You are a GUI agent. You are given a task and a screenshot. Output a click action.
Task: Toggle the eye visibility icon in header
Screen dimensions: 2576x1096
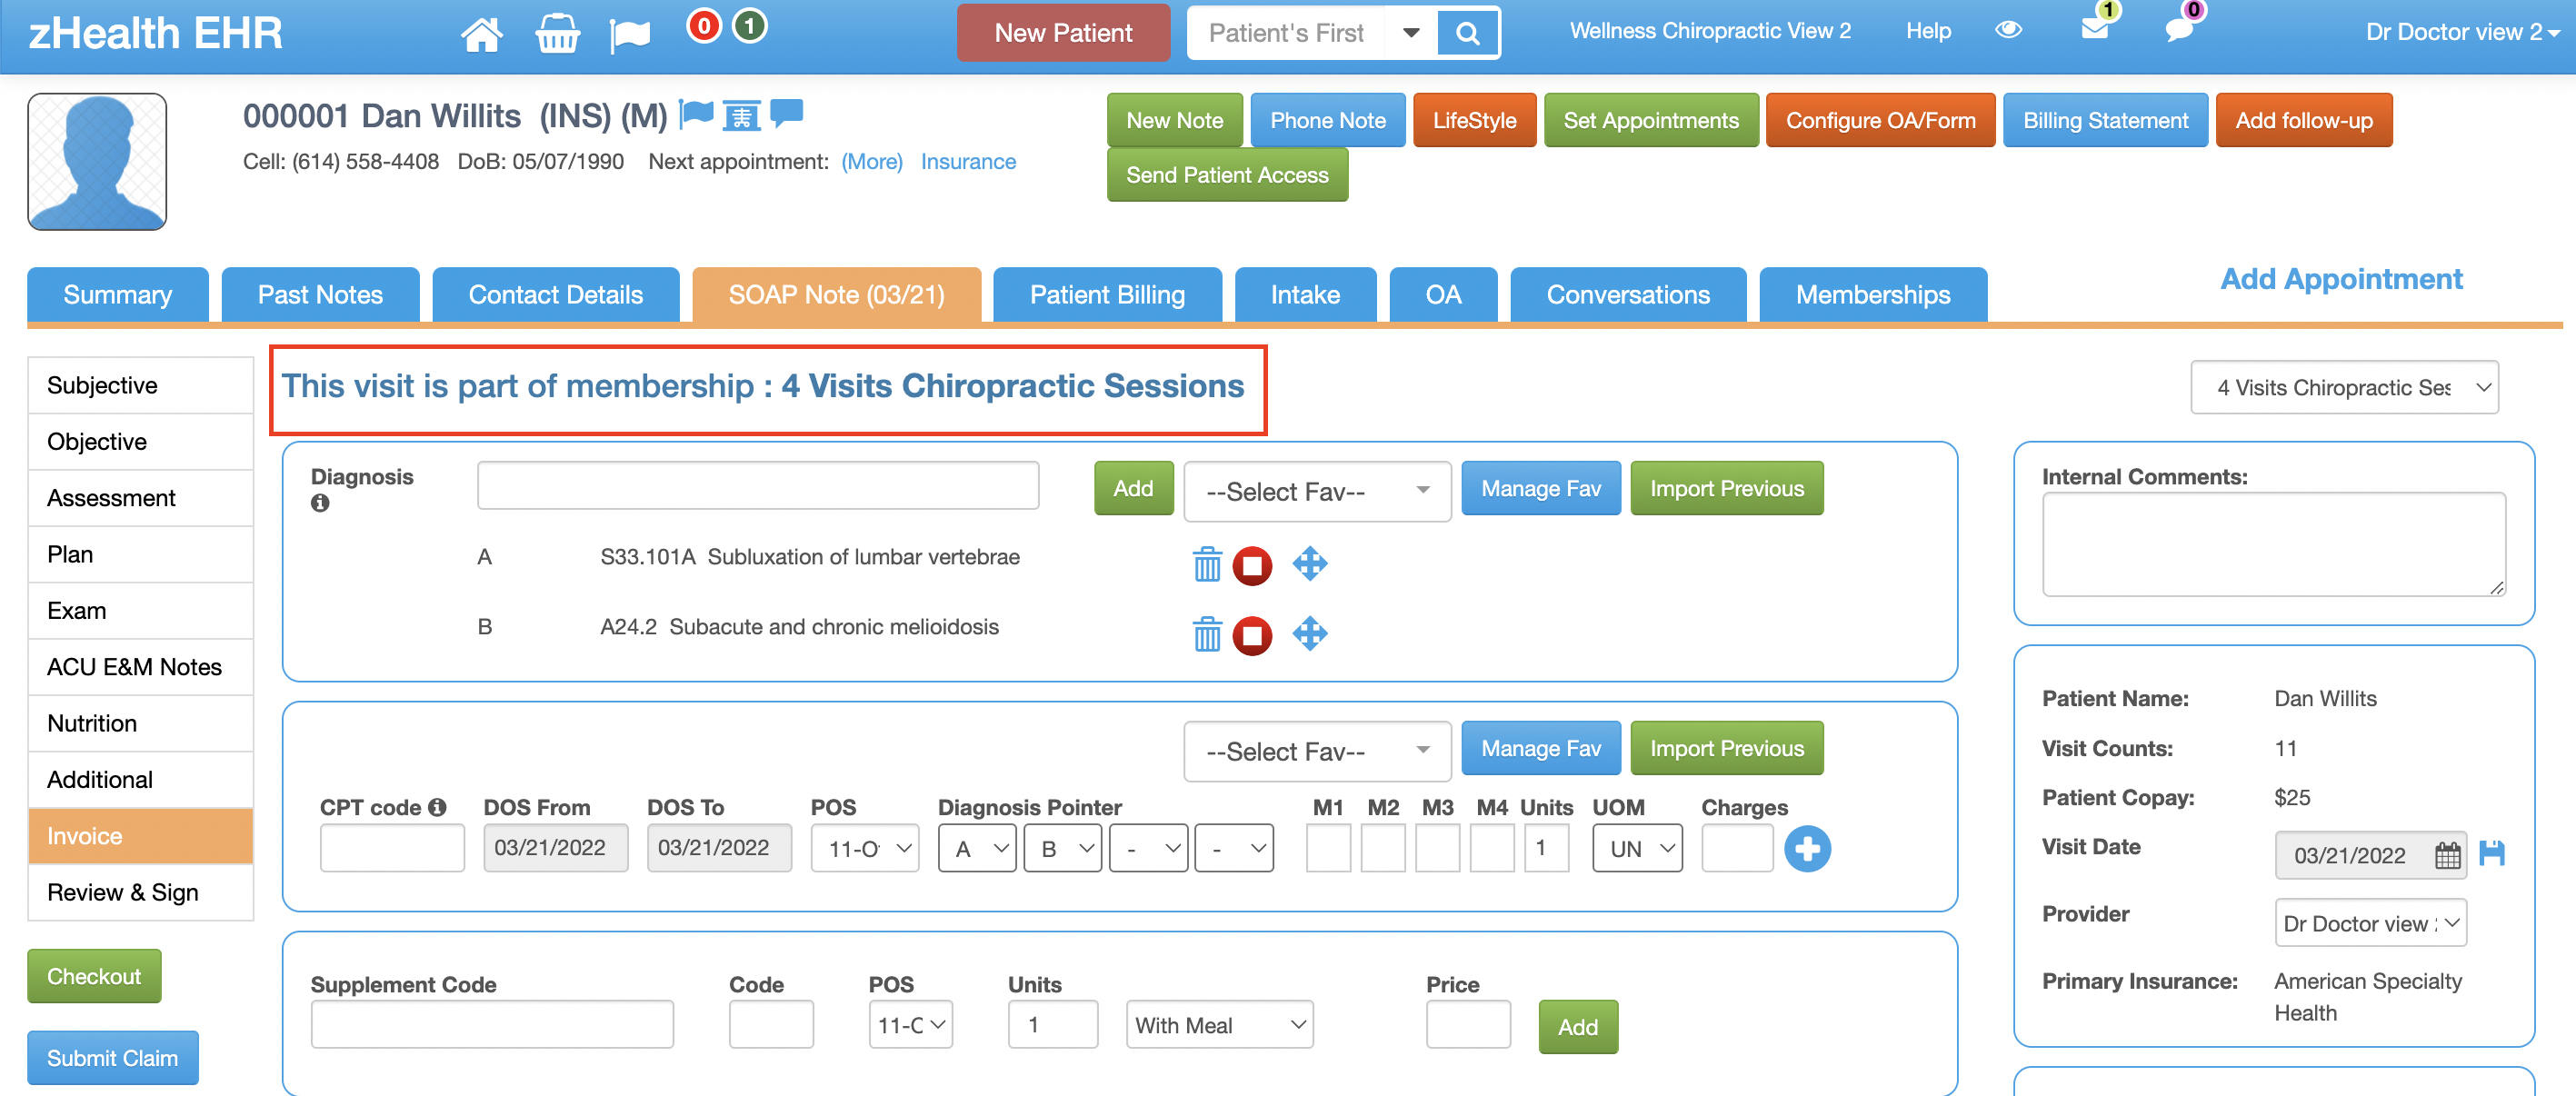2008,30
